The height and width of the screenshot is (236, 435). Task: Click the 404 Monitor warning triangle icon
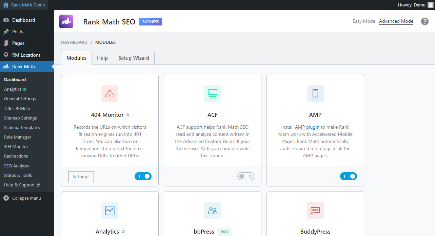click(x=110, y=94)
